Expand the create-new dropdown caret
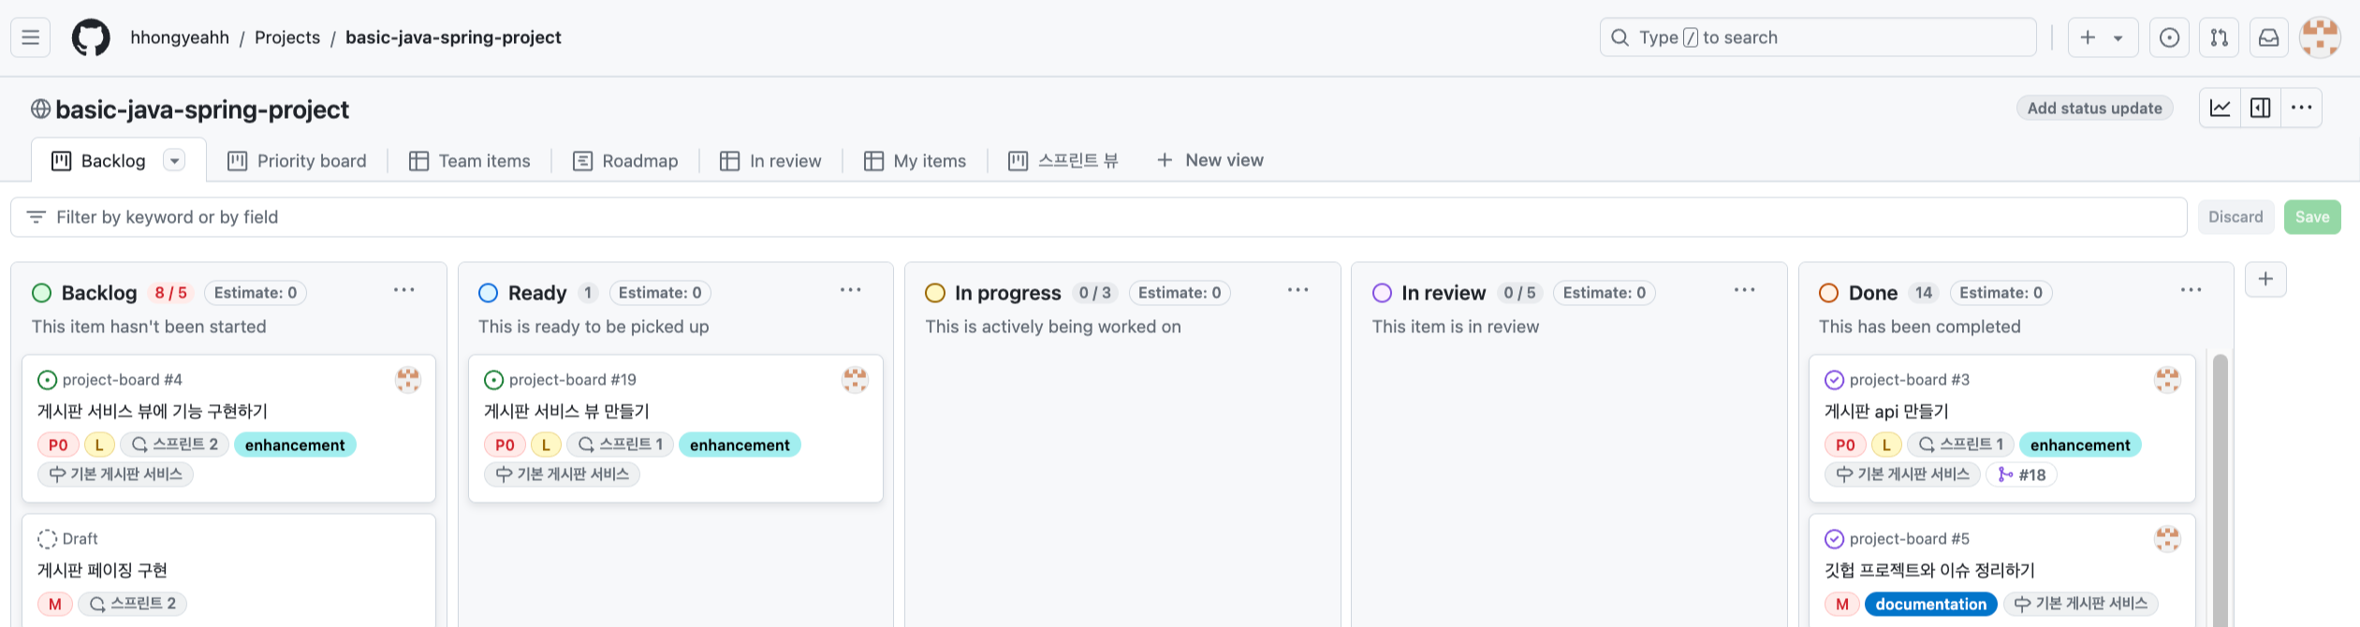Screen dimensions: 2360x627 (2118, 38)
